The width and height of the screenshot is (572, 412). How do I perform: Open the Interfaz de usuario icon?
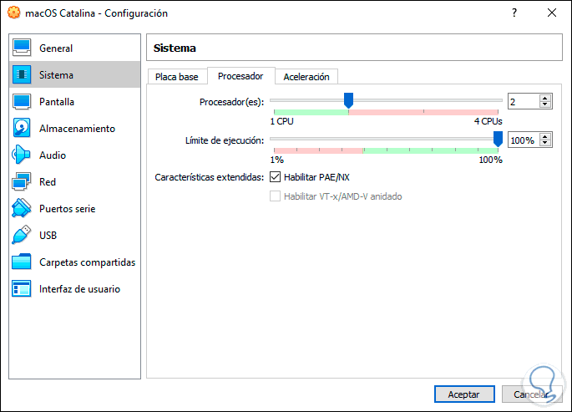coord(22,288)
